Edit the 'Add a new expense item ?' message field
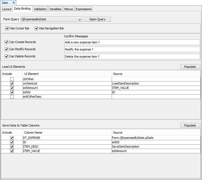 (x=132, y=42)
